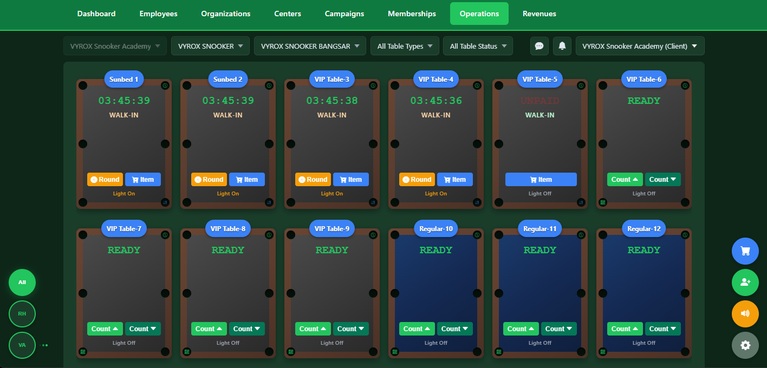
Task: Select the RH employee avatar circle
Action: click(x=22, y=314)
